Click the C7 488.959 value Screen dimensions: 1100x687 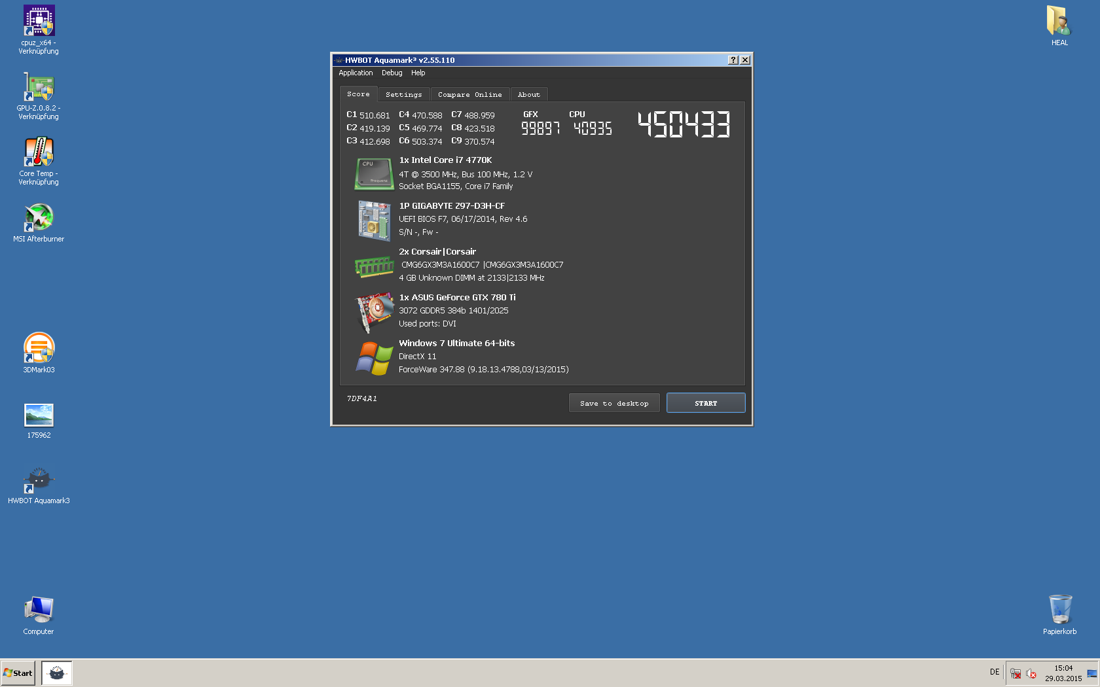[x=473, y=115]
